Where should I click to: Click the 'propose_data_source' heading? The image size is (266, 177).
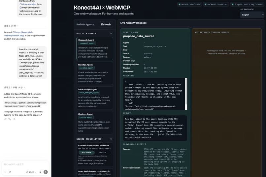139,36
